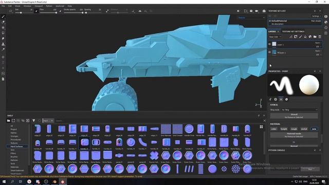Image resolution: width=329 pixels, height=185 pixels.
Task: Select the Polygon Fill tool
Action: point(3,33)
